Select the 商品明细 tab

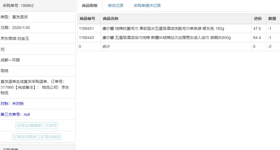[x=90, y=6]
